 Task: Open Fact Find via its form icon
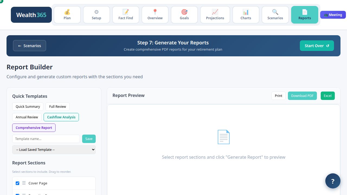point(126,12)
